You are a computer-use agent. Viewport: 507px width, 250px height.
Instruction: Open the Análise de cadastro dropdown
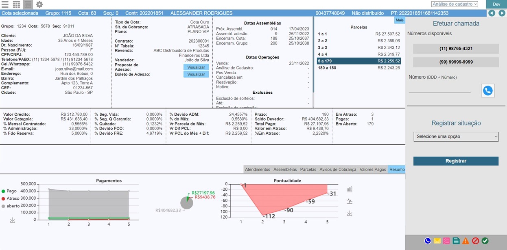(455, 4)
